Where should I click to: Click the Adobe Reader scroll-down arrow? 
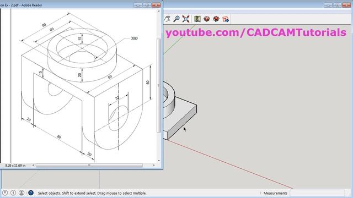159,161
